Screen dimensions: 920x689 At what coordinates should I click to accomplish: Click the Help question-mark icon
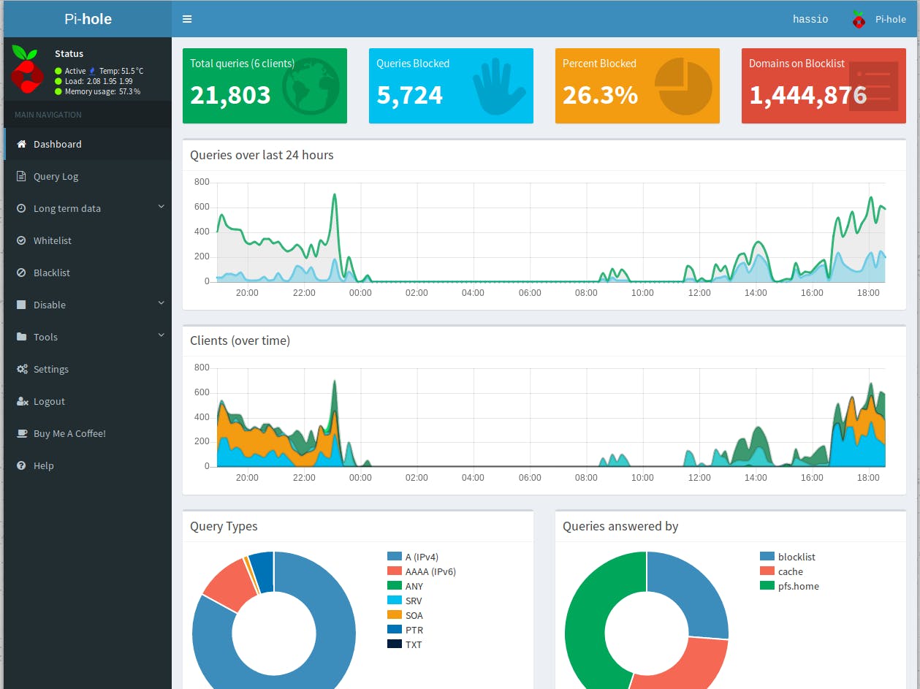point(21,465)
